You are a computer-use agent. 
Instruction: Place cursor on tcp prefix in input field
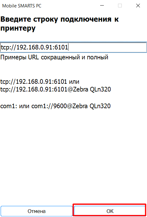point(5,48)
